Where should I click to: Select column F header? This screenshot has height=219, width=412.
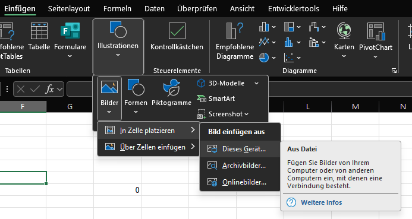(23, 106)
